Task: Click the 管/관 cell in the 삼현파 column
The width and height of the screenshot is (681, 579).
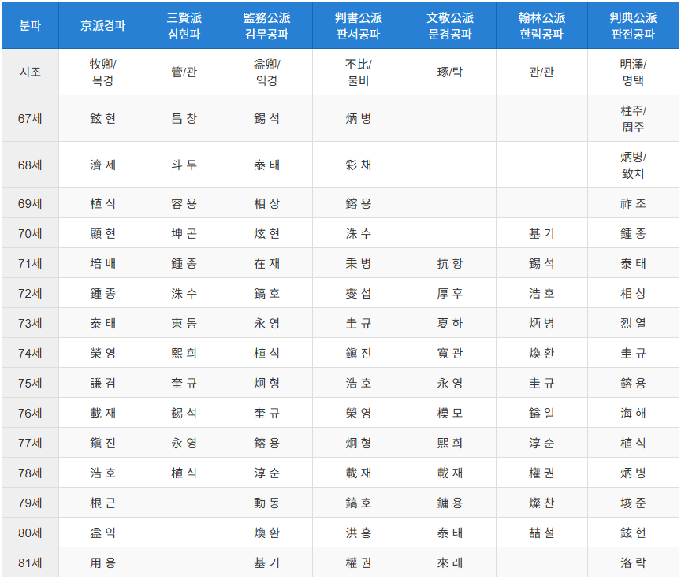Action: tap(184, 72)
